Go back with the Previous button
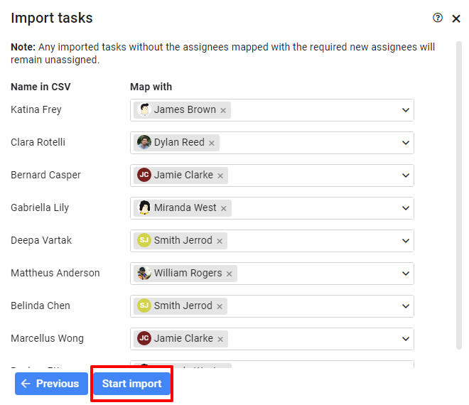The width and height of the screenshot is (469, 405). 51,384
